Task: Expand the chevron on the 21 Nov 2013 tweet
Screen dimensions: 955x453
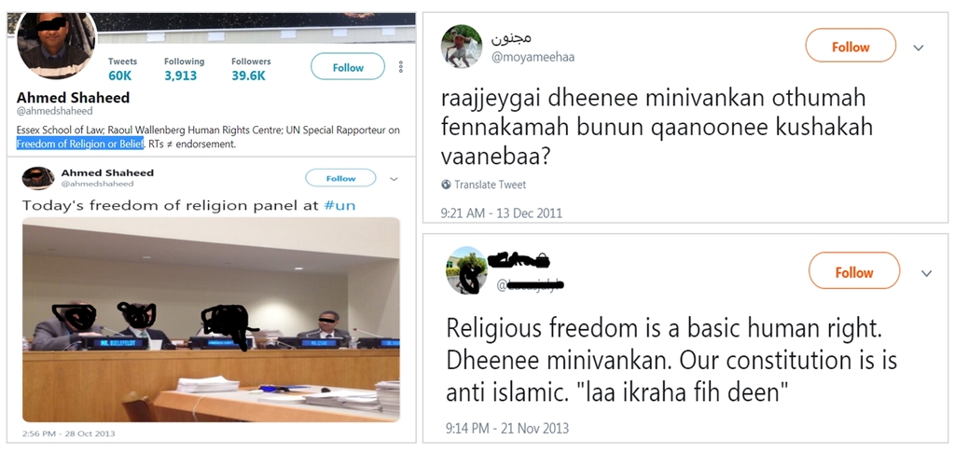Action: 926,273
